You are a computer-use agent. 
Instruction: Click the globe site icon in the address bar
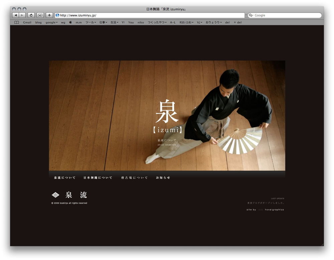pos(57,15)
